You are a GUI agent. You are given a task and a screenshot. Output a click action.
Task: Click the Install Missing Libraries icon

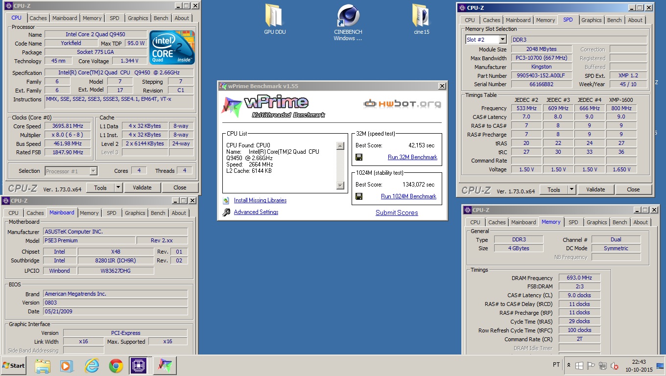click(226, 201)
